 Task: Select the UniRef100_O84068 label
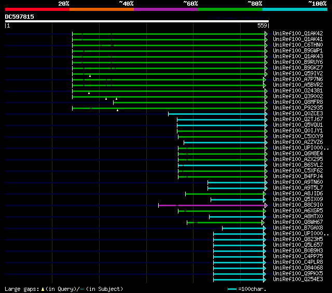pos(298,268)
